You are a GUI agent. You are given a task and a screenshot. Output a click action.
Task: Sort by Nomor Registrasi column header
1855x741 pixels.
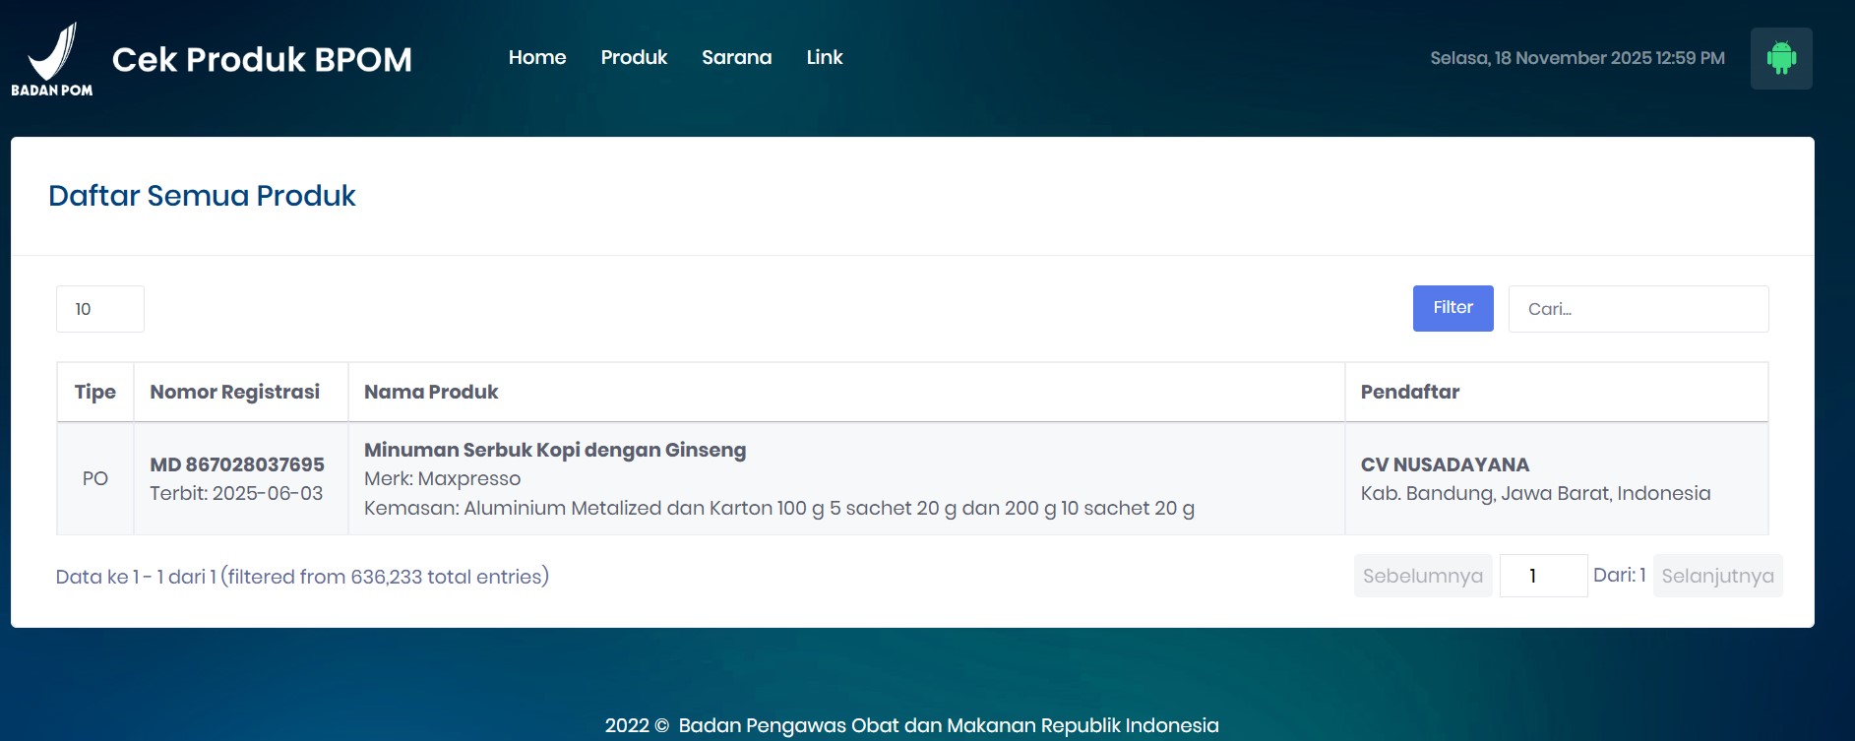pyautogui.click(x=235, y=392)
